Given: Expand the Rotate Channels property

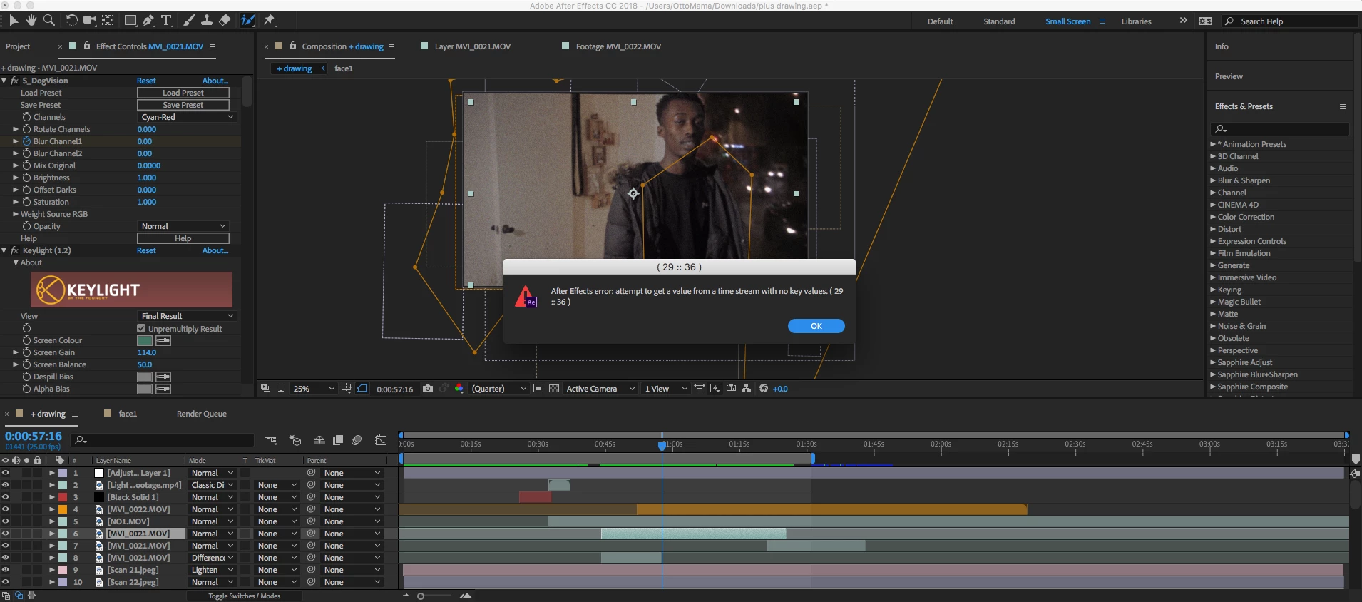Looking at the screenshot, I should point(16,129).
